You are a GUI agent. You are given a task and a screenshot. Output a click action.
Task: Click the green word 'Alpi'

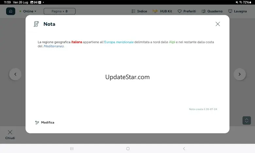[x=172, y=42]
